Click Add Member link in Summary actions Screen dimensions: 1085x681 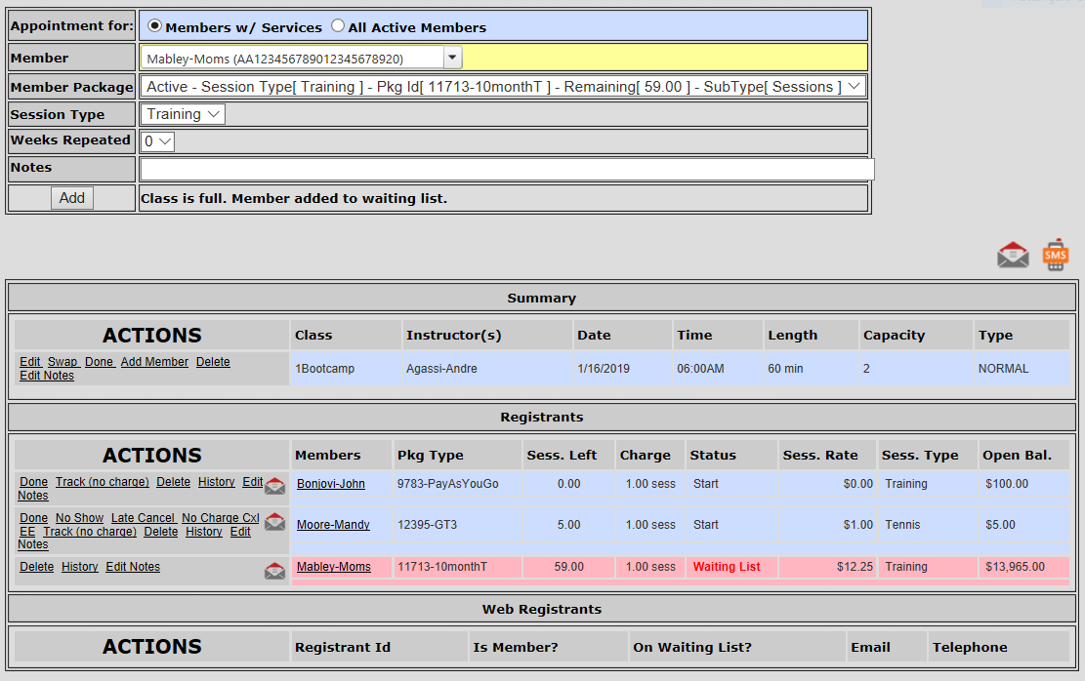[x=154, y=362]
